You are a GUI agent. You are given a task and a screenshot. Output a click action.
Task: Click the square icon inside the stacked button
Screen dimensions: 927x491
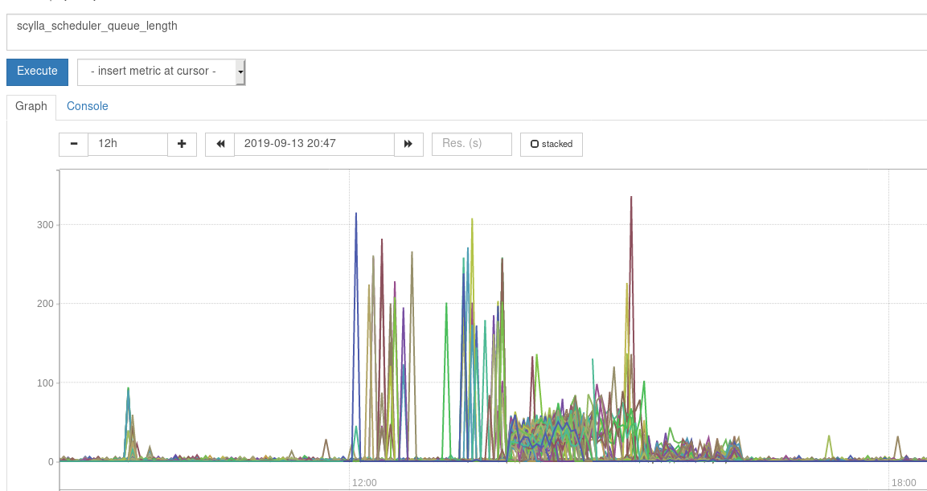(535, 144)
